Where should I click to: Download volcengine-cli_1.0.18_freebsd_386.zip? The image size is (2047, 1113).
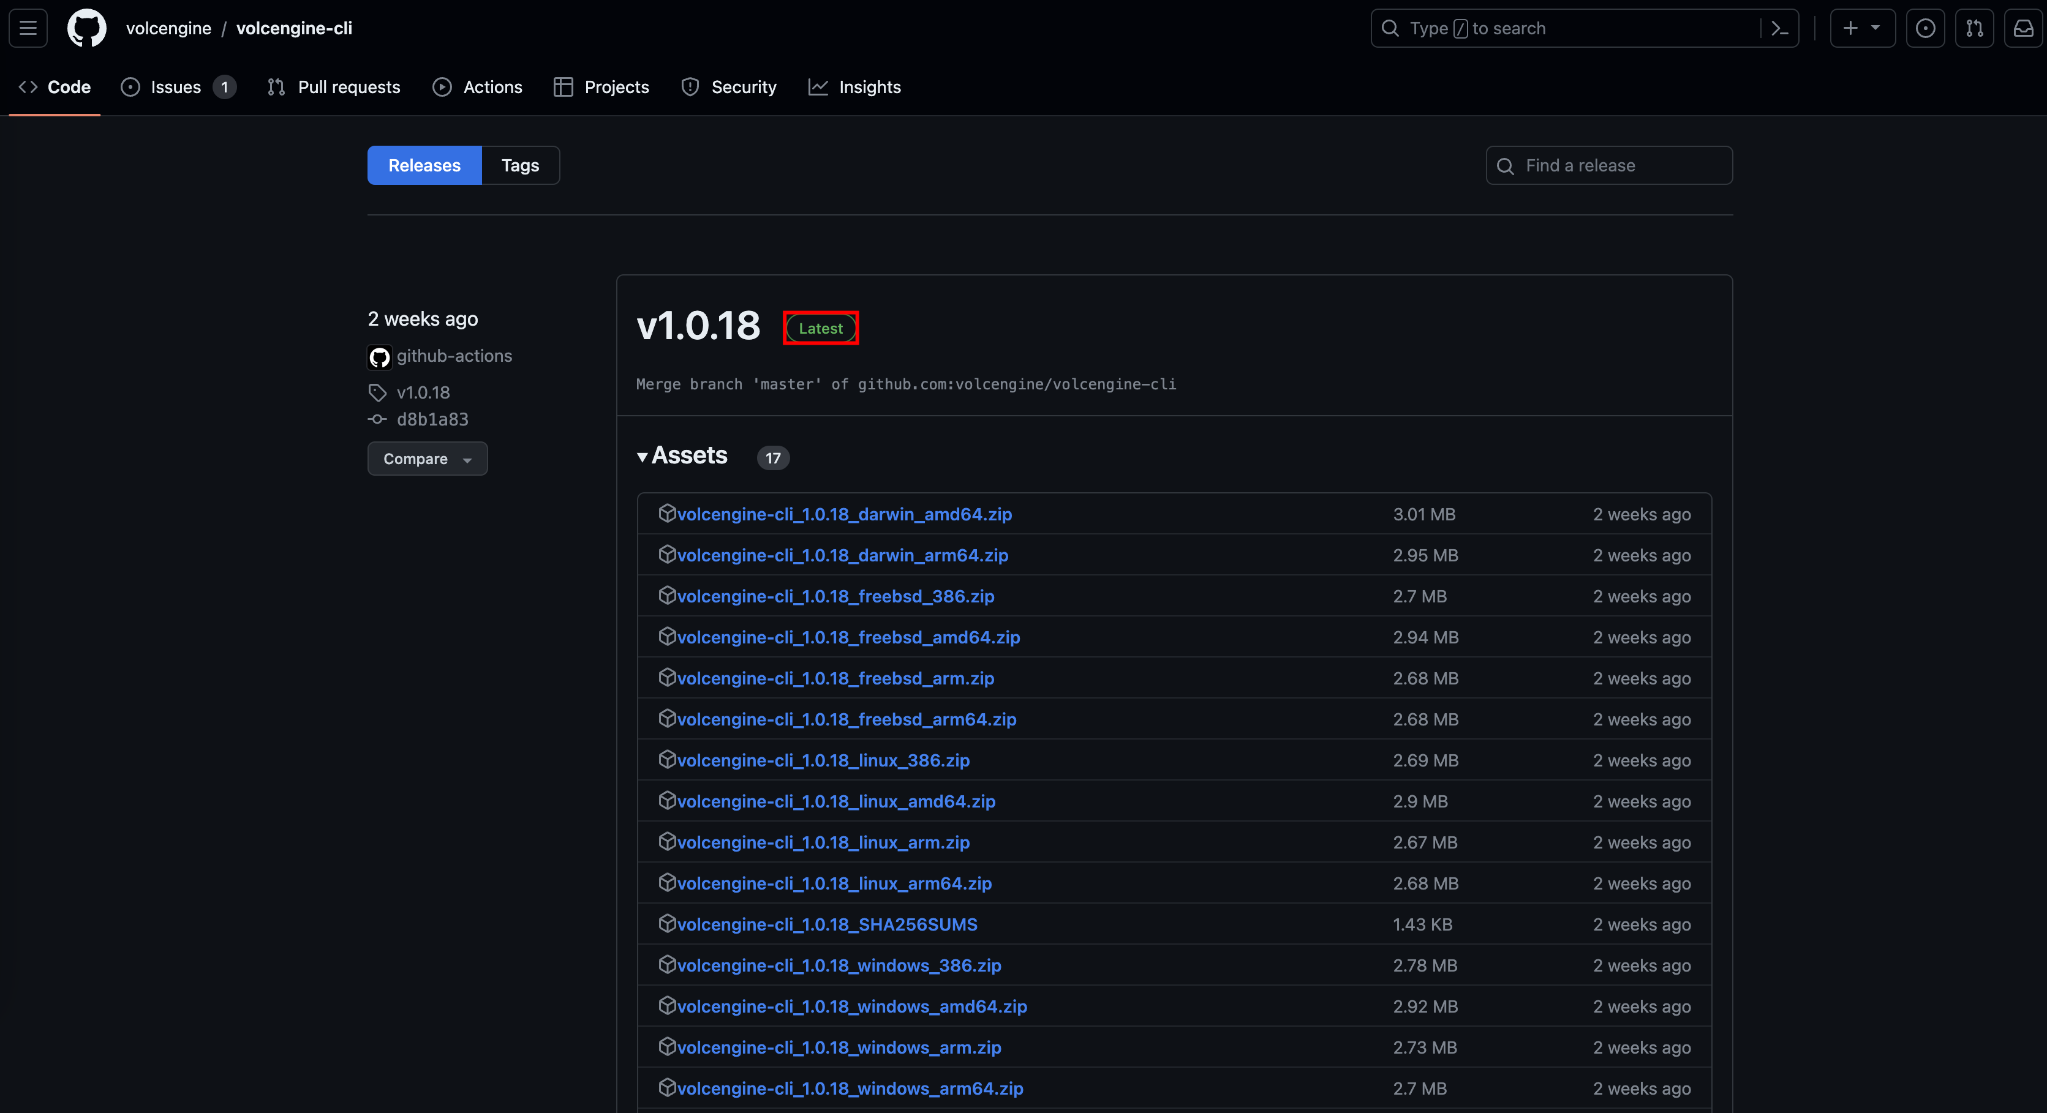coord(835,597)
